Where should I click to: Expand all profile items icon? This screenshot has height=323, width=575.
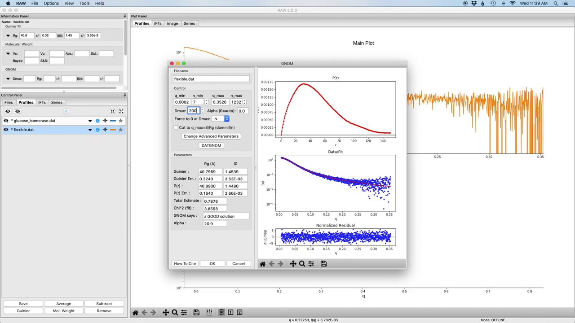[x=121, y=111]
